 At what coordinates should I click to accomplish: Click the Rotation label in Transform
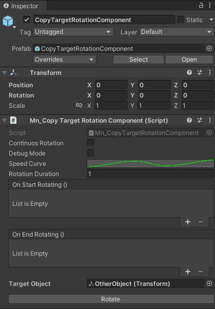coord(21,95)
